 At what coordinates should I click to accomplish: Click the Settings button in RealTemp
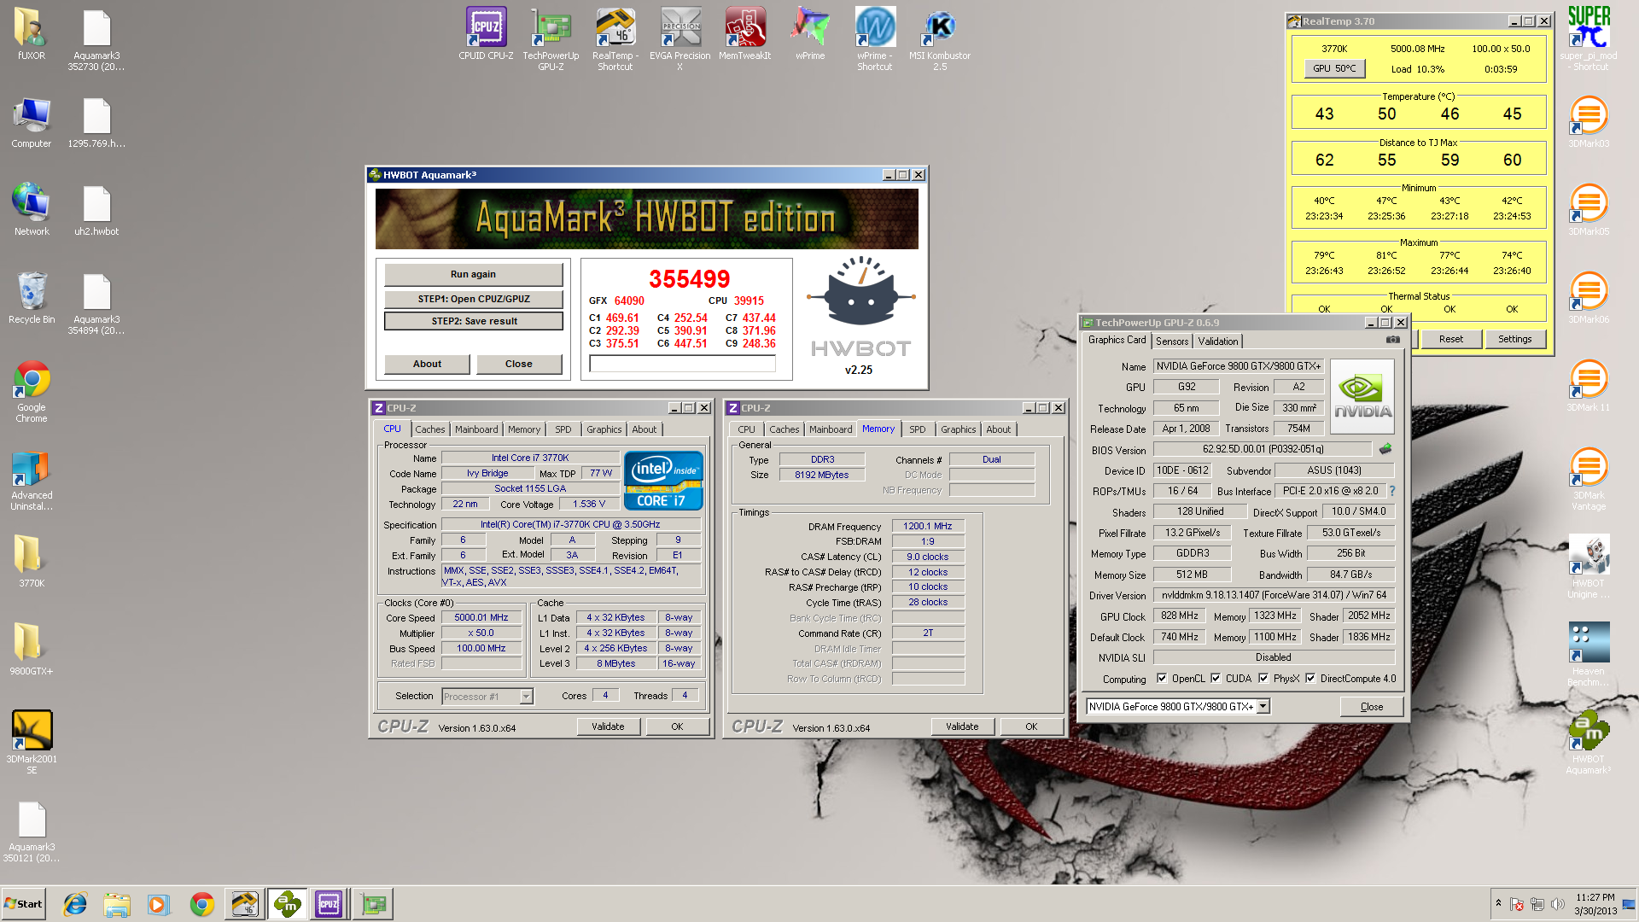click(1514, 339)
